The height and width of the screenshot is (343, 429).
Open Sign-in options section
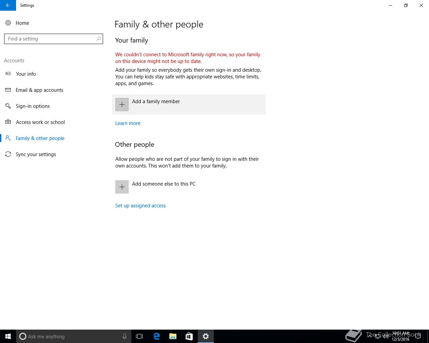(54, 106)
